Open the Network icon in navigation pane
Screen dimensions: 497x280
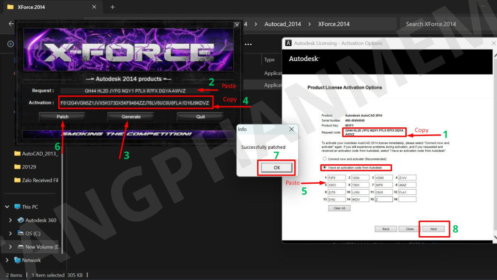[17, 260]
